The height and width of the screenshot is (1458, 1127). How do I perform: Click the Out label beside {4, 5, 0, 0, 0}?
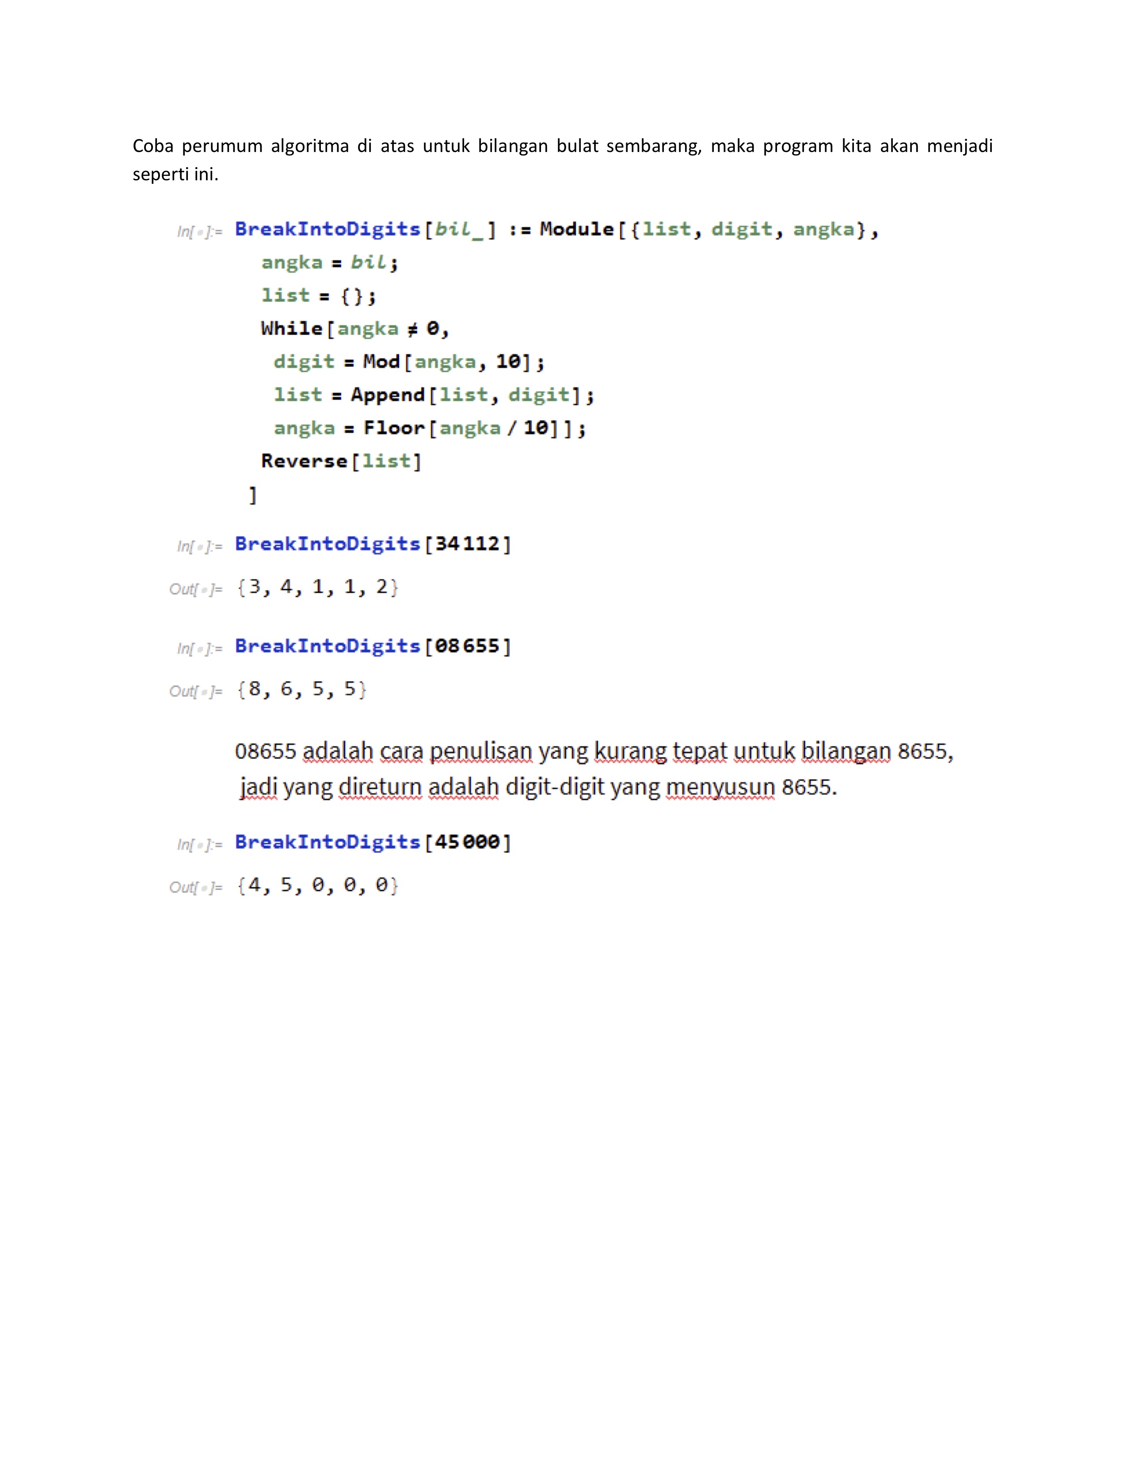pyautogui.click(x=196, y=888)
